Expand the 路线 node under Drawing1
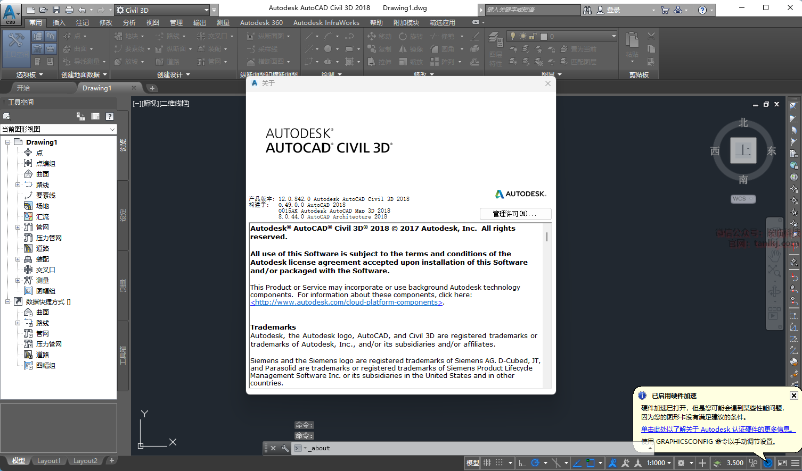This screenshot has height=471, width=802. pyautogui.click(x=18, y=184)
